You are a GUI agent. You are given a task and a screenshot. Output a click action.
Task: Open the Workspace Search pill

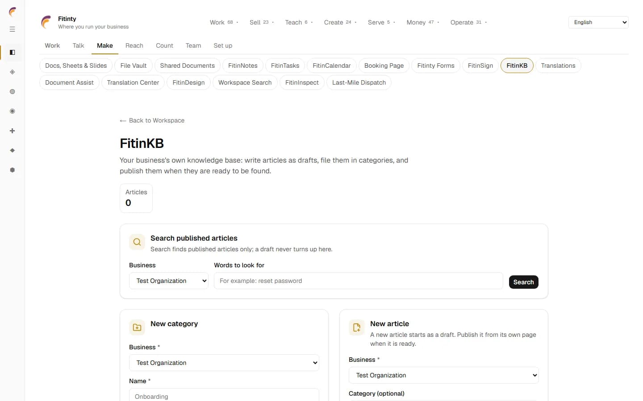click(x=245, y=82)
